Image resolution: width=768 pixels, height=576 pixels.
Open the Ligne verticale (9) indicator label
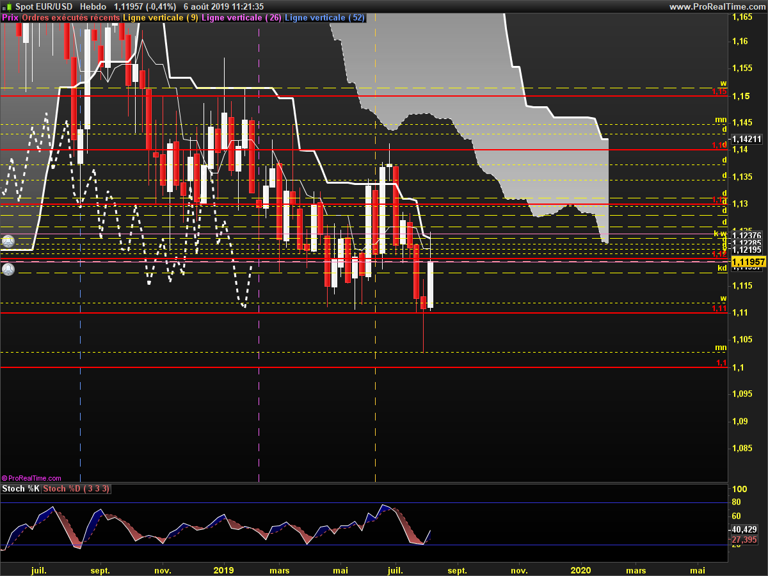tap(161, 18)
